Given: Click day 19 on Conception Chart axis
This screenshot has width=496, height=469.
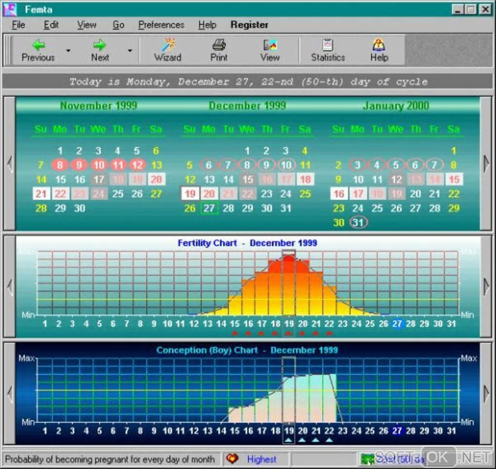Looking at the screenshot, I should (x=289, y=431).
